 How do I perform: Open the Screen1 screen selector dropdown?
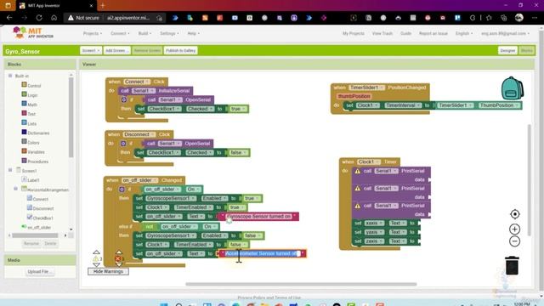(x=91, y=51)
